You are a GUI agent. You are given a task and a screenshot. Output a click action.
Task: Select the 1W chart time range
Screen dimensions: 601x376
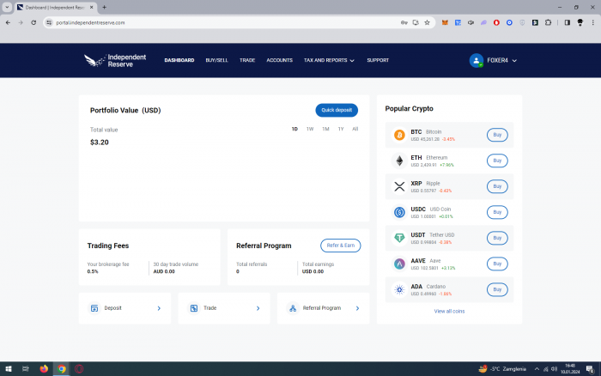click(x=310, y=129)
